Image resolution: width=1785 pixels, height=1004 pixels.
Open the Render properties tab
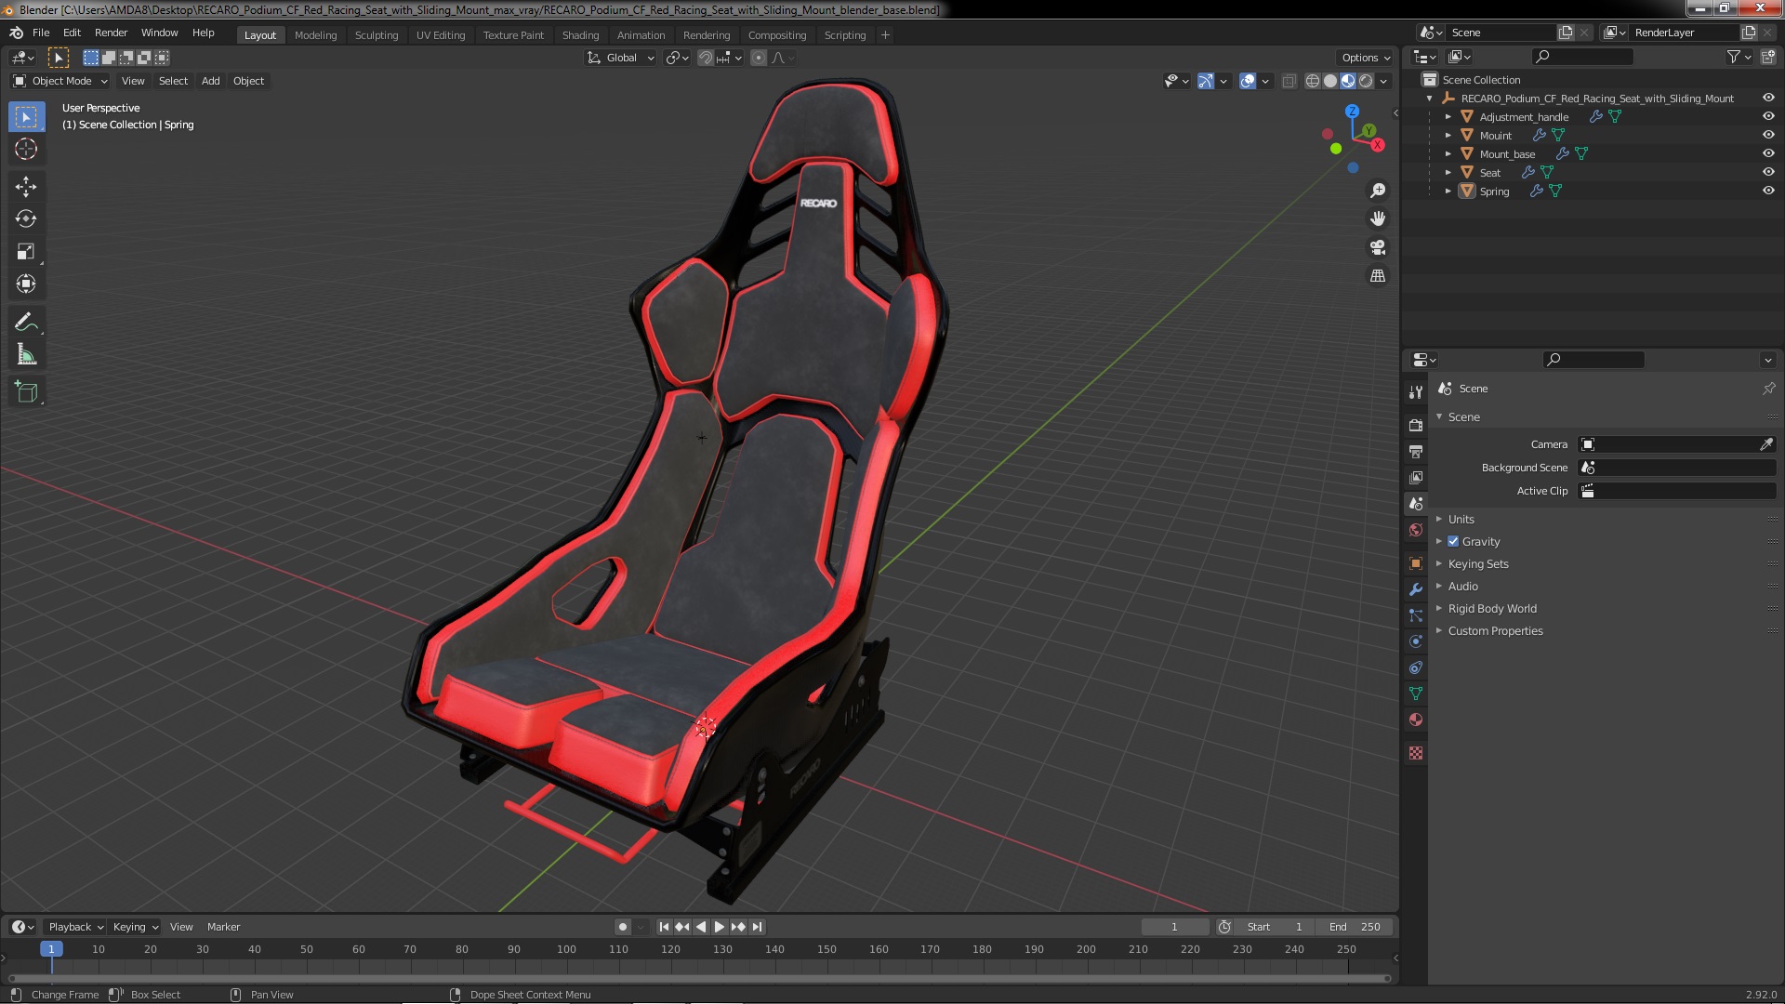(x=1416, y=426)
